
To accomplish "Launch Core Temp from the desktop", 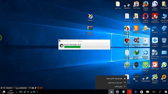I will click(136, 5).
